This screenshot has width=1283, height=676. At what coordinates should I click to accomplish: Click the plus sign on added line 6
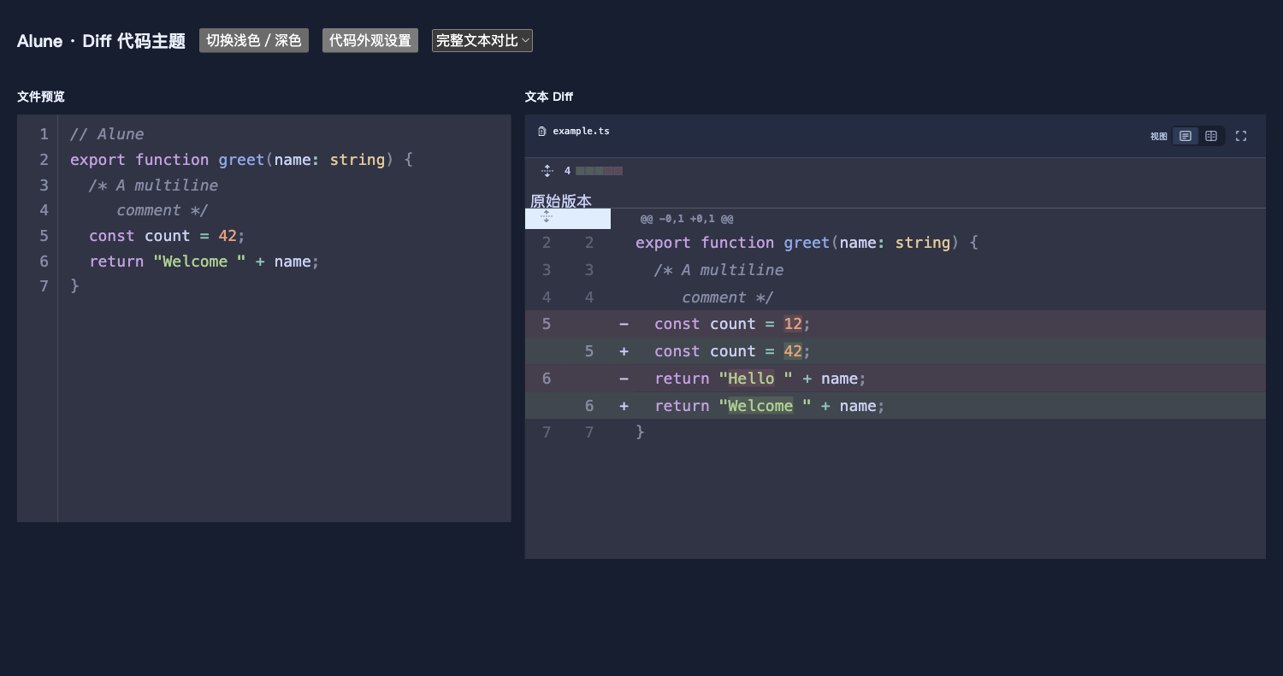(624, 406)
